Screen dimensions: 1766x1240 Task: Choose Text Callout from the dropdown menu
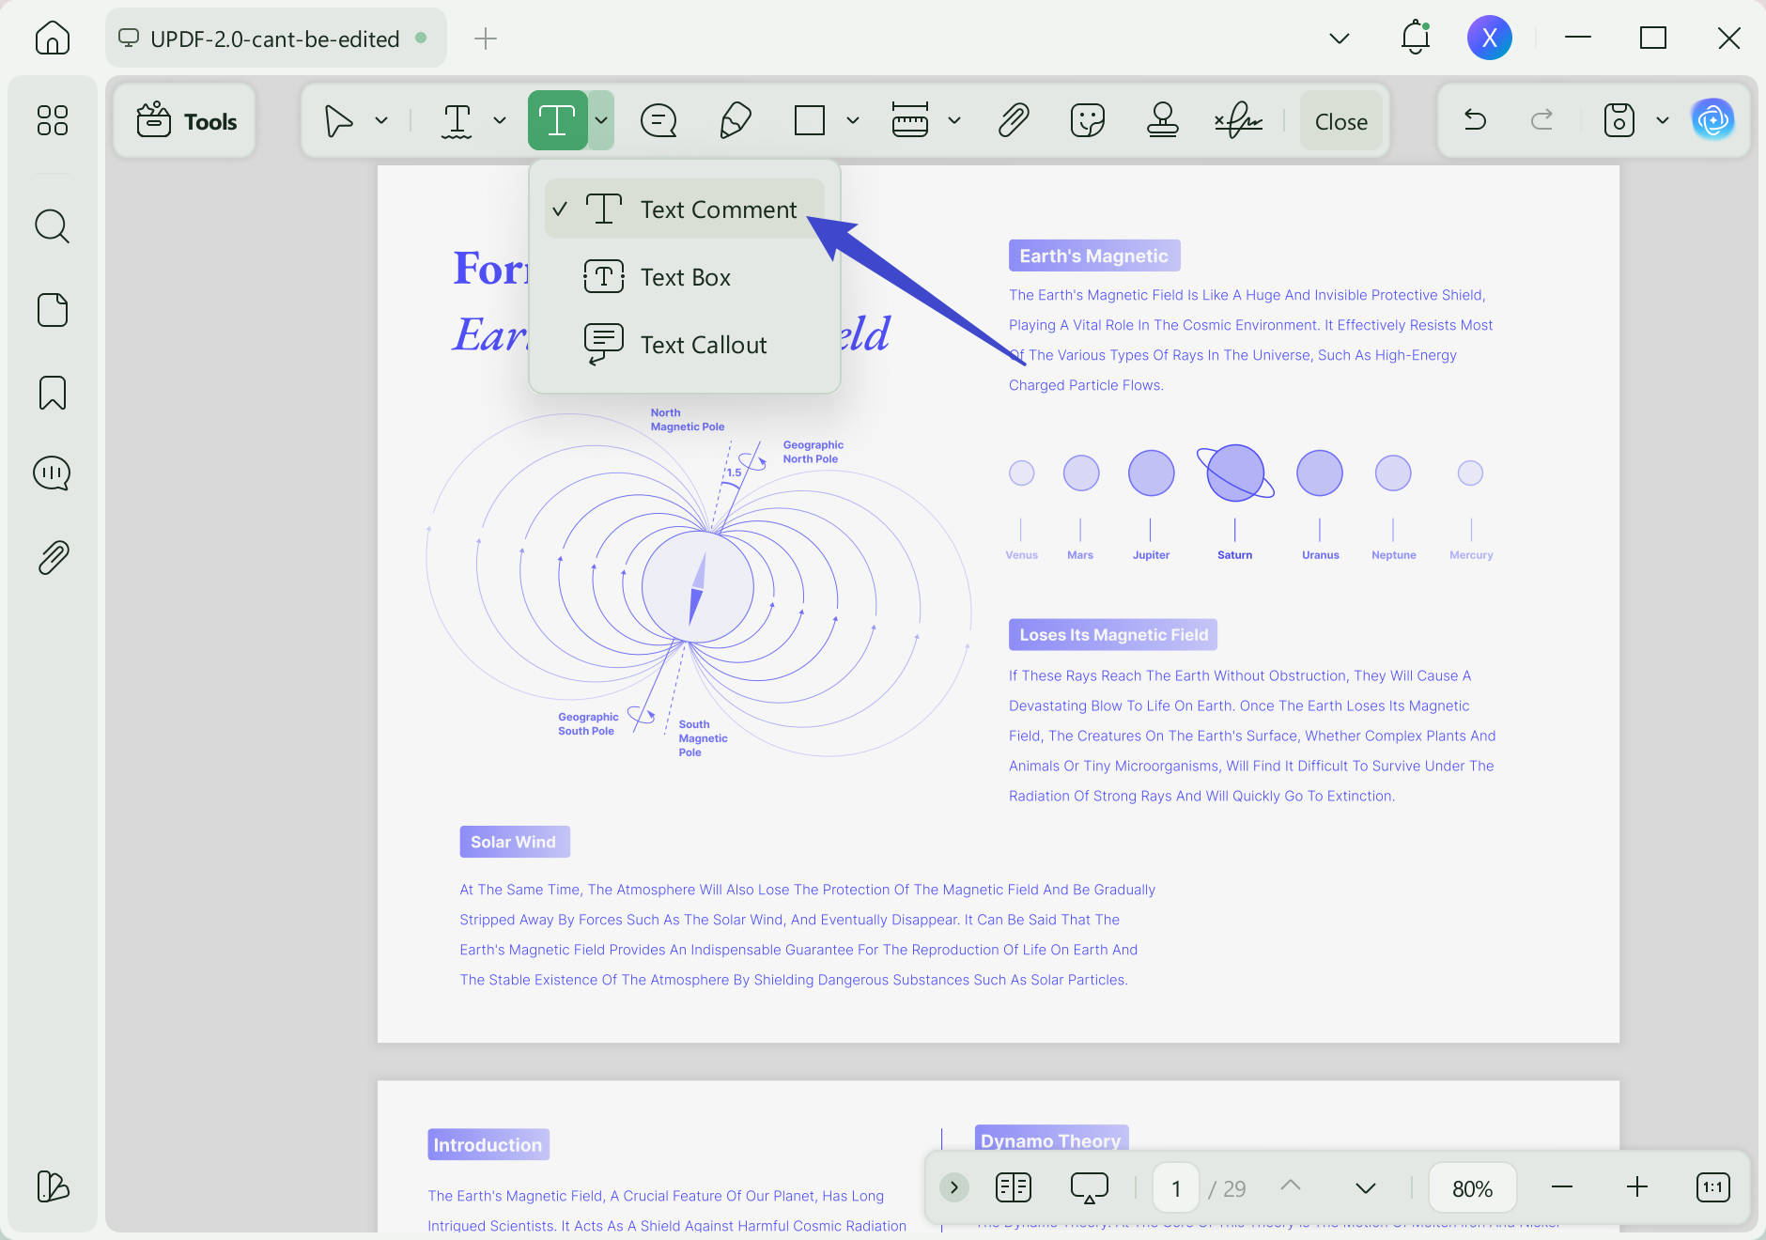coord(685,345)
